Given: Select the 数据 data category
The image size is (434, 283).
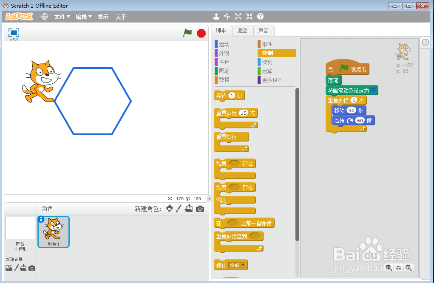Looking at the screenshot, I should [222, 79].
